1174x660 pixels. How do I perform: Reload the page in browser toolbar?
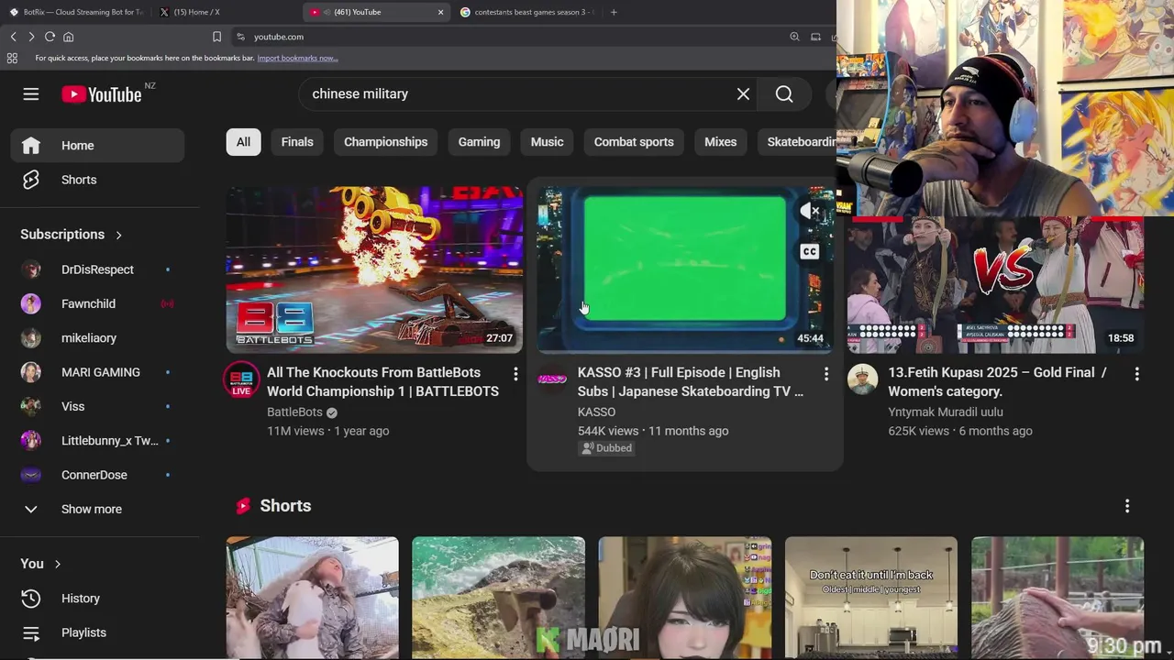coord(50,37)
